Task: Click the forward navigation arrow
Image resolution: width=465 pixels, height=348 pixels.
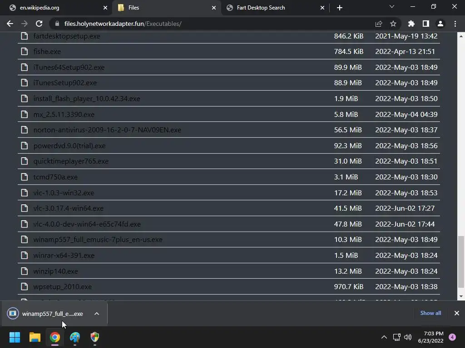Action: (25, 24)
